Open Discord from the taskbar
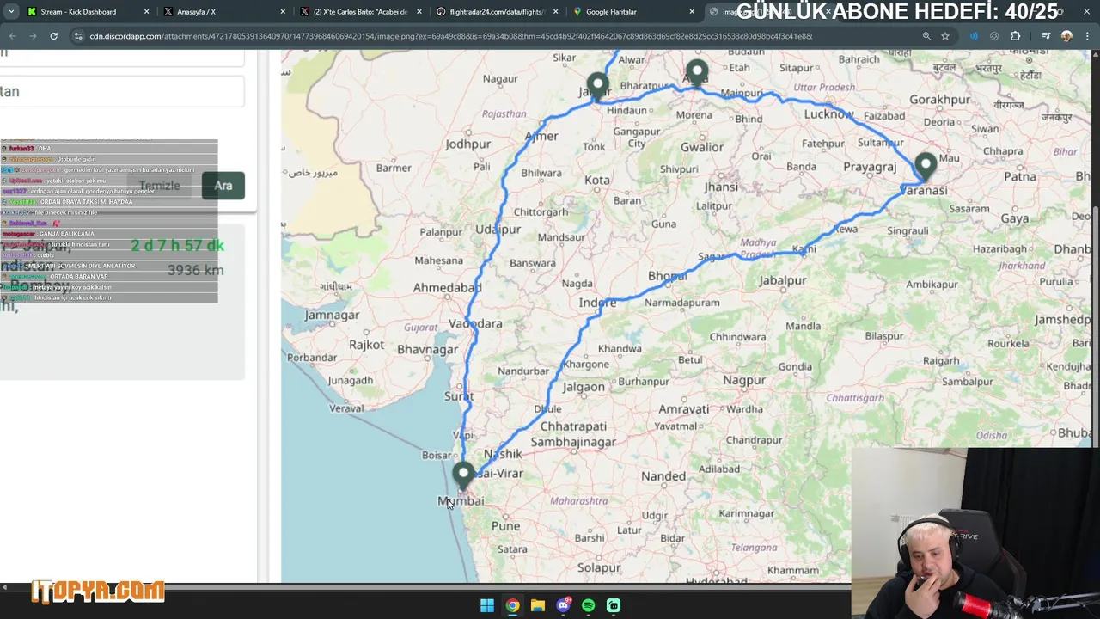Screen dimensions: 1100x619 coord(563,605)
